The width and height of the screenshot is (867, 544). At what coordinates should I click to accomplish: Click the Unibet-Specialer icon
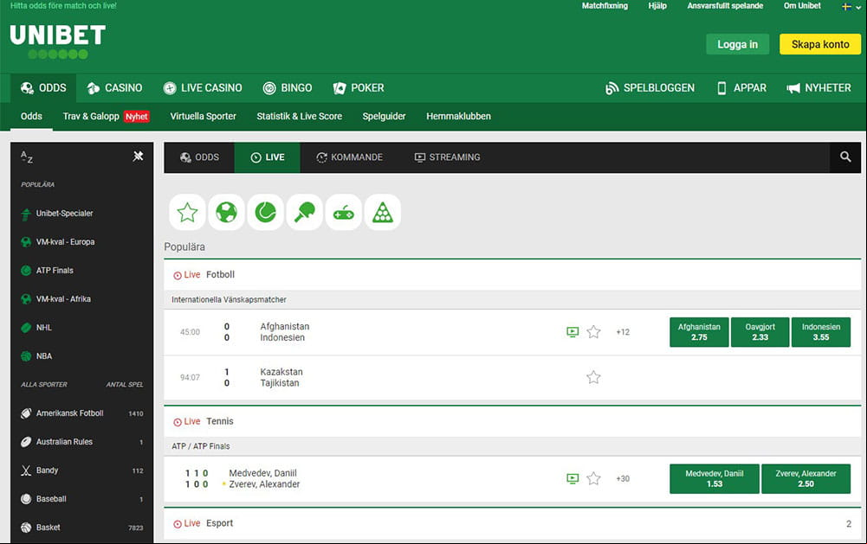[x=26, y=214]
